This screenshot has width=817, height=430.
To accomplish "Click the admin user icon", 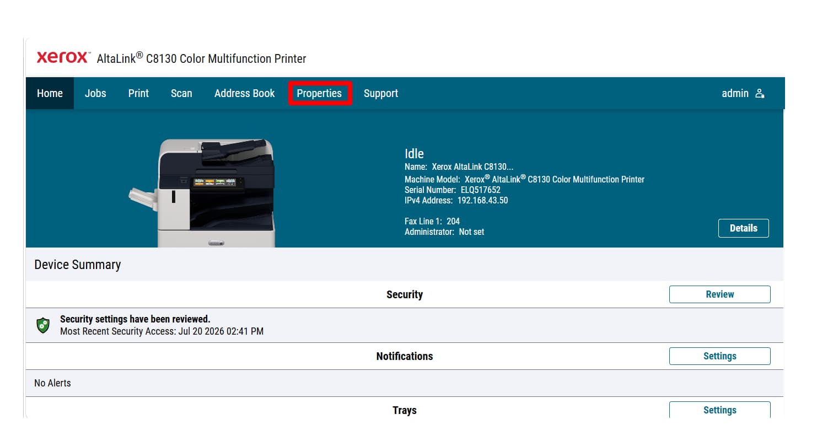I will click(x=760, y=93).
